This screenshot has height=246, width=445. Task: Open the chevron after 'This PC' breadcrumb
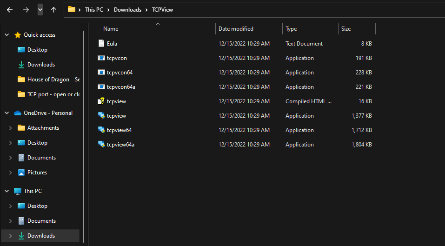(x=108, y=10)
